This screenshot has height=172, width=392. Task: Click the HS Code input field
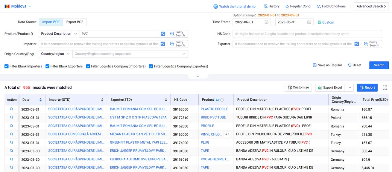[307, 34]
